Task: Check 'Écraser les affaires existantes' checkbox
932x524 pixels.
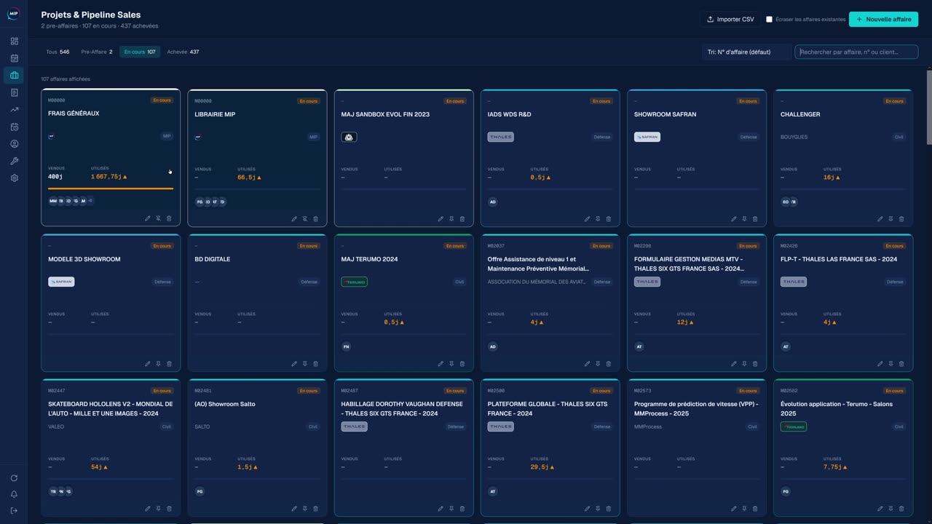Action: click(x=769, y=20)
